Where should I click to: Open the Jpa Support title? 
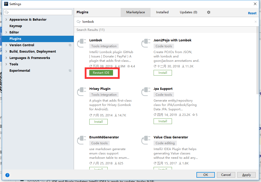point(163,89)
